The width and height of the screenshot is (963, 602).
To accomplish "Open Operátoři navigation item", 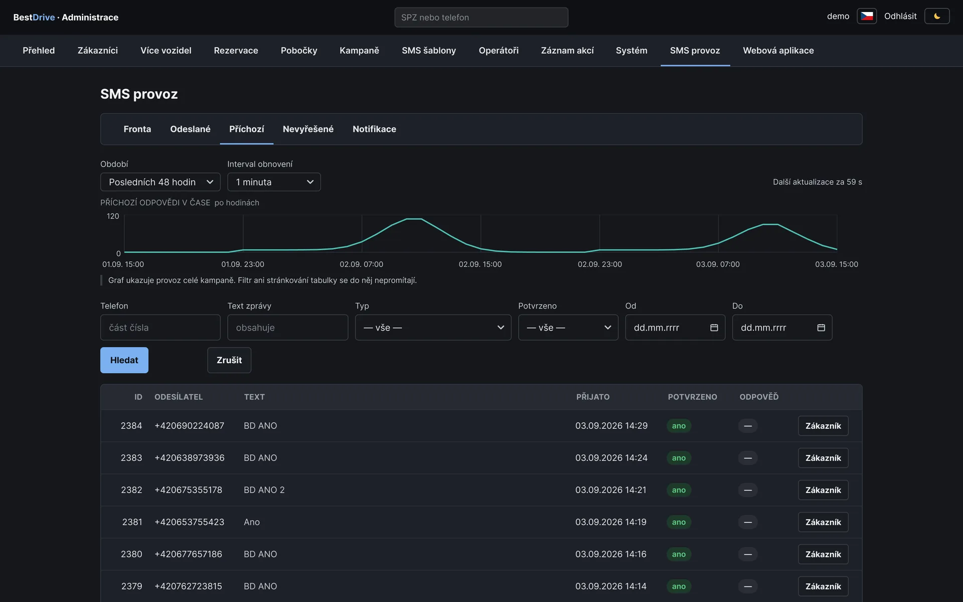I will 498,51.
